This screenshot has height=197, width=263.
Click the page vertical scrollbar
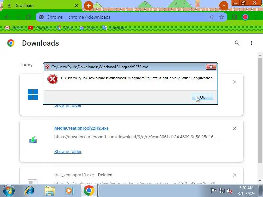(260, 110)
